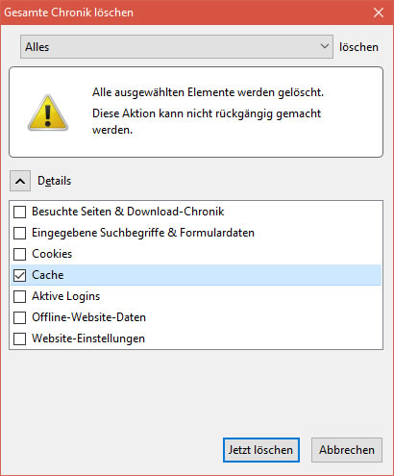Enable the Aktive Logins checkbox
The width and height of the screenshot is (394, 476).
click(x=20, y=296)
